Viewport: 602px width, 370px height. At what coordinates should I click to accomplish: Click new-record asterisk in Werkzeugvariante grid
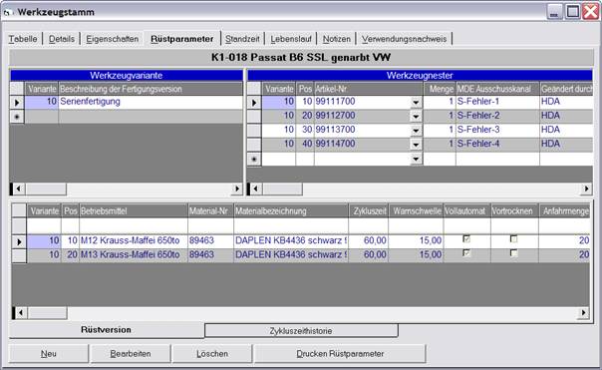coord(17,117)
